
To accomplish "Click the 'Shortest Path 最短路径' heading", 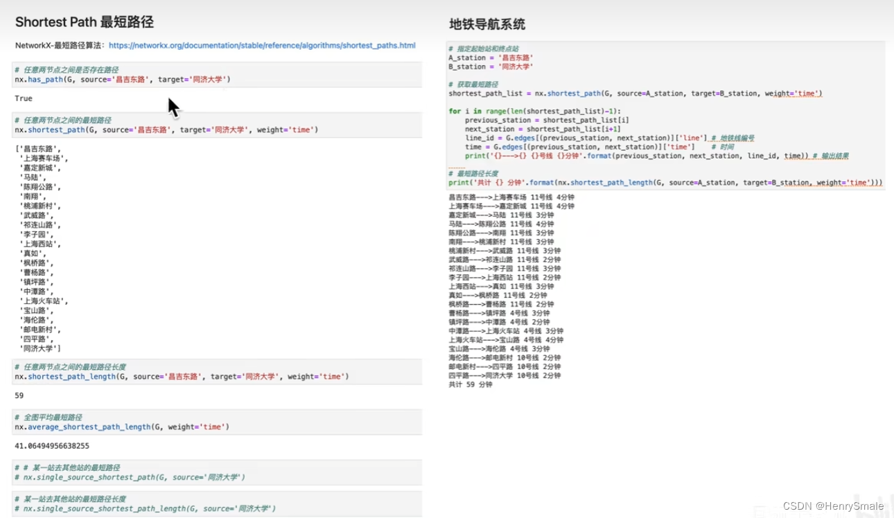I will coord(85,22).
